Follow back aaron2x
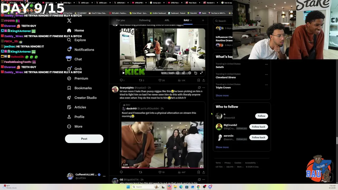 pyautogui.click(x=259, y=137)
